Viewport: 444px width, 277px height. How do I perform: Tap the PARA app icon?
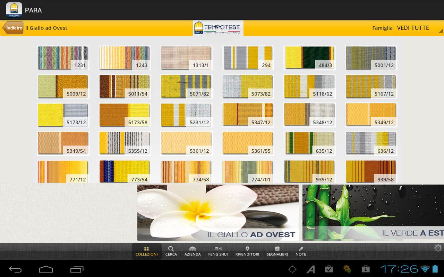[x=14, y=10]
